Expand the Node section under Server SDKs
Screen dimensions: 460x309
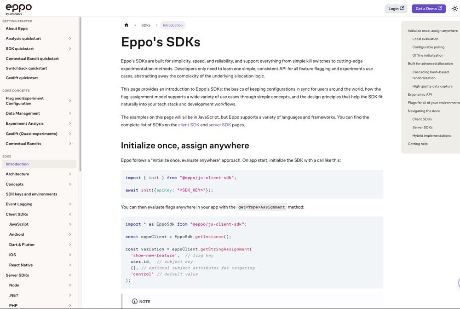coord(70,285)
